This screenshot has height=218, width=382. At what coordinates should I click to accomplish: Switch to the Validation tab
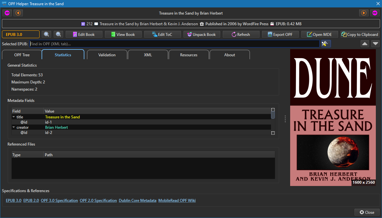(x=107, y=55)
